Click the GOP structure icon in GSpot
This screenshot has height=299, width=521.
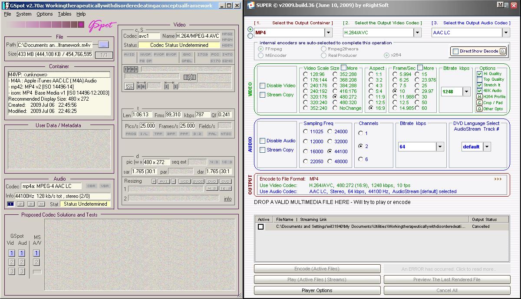click(129, 86)
